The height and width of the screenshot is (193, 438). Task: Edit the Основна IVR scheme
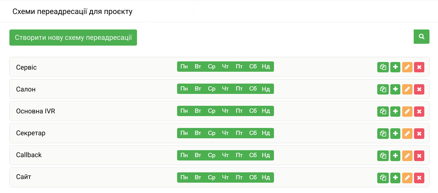click(407, 112)
